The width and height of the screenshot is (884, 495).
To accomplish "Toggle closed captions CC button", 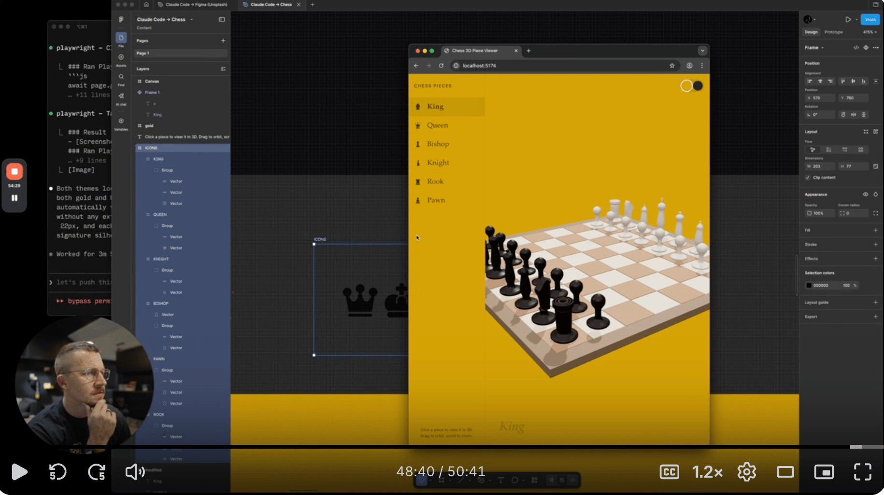I will 669,472.
